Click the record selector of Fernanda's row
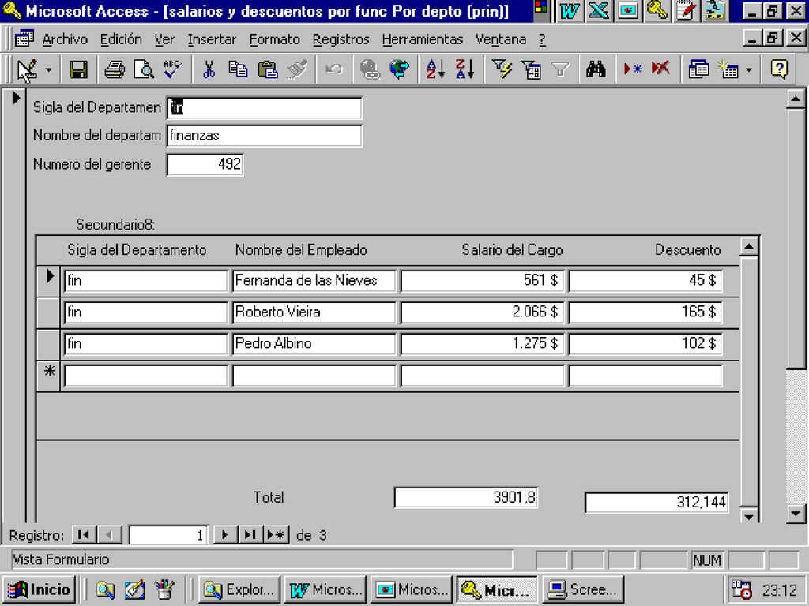The height and width of the screenshot is (606, 809). 49,282
